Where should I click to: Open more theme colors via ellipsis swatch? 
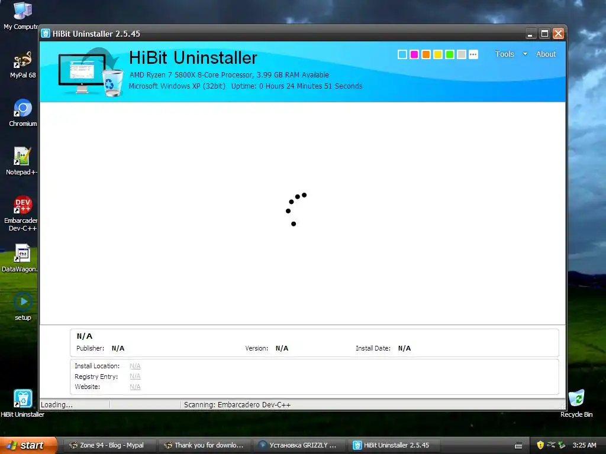pyautogui.click(x=473, y=54)
